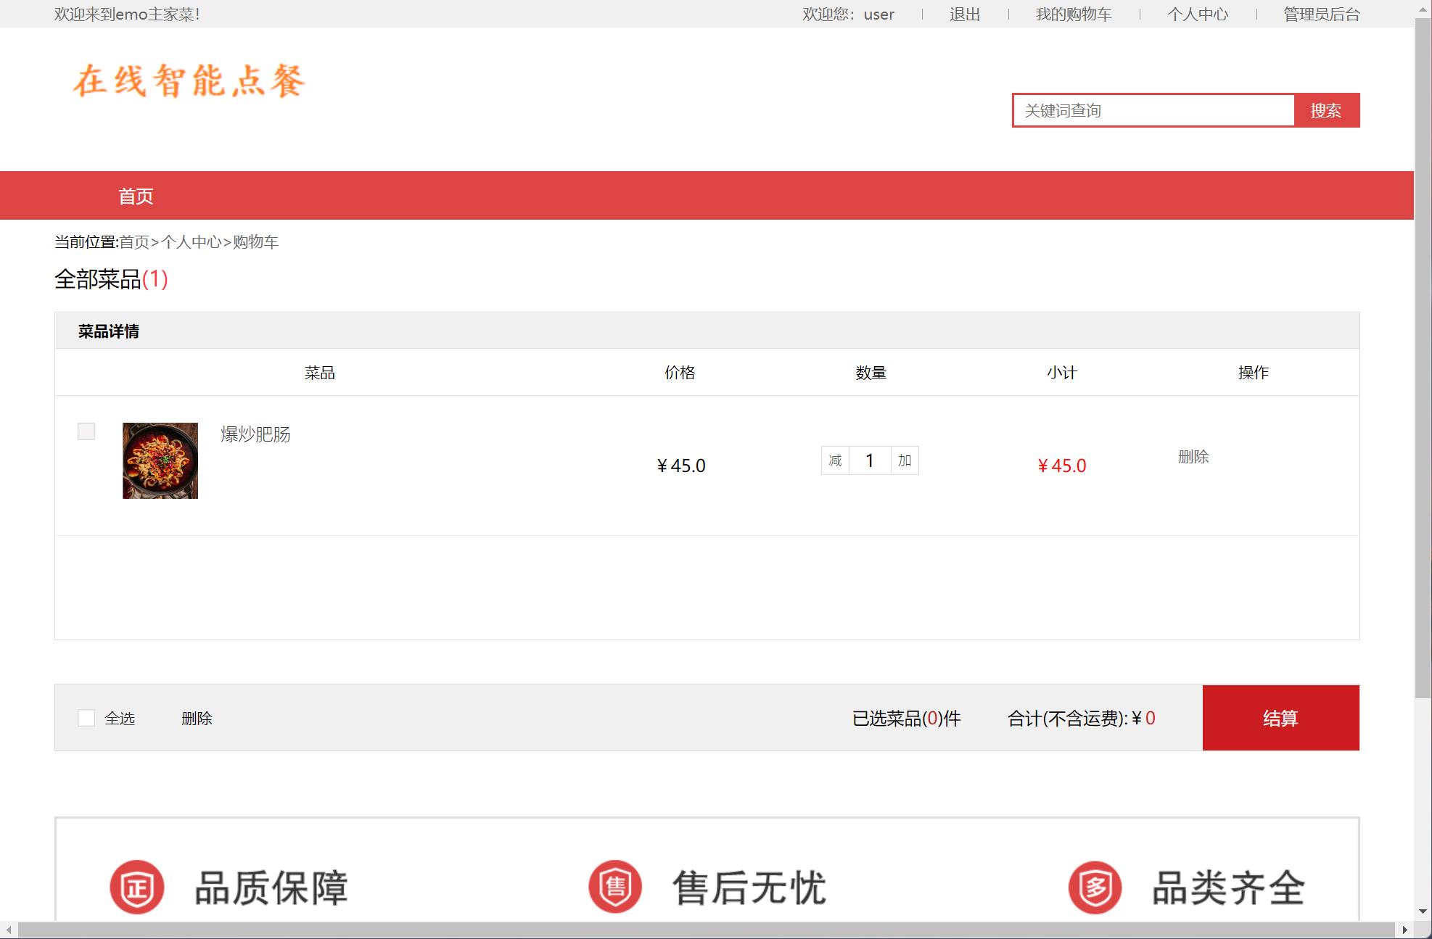This screenshot has height=939, width=1432.
Task: Click the 在线智能点餐 logo
Action: click(189, 80)
